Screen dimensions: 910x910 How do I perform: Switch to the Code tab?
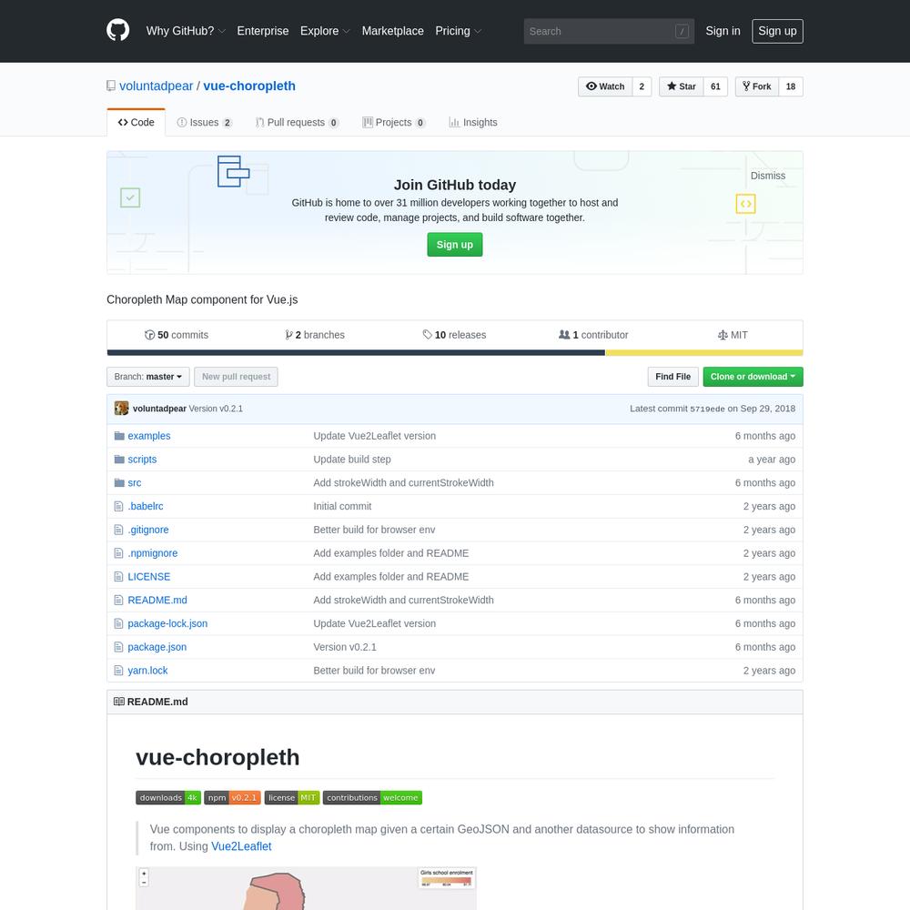point(136,123)
